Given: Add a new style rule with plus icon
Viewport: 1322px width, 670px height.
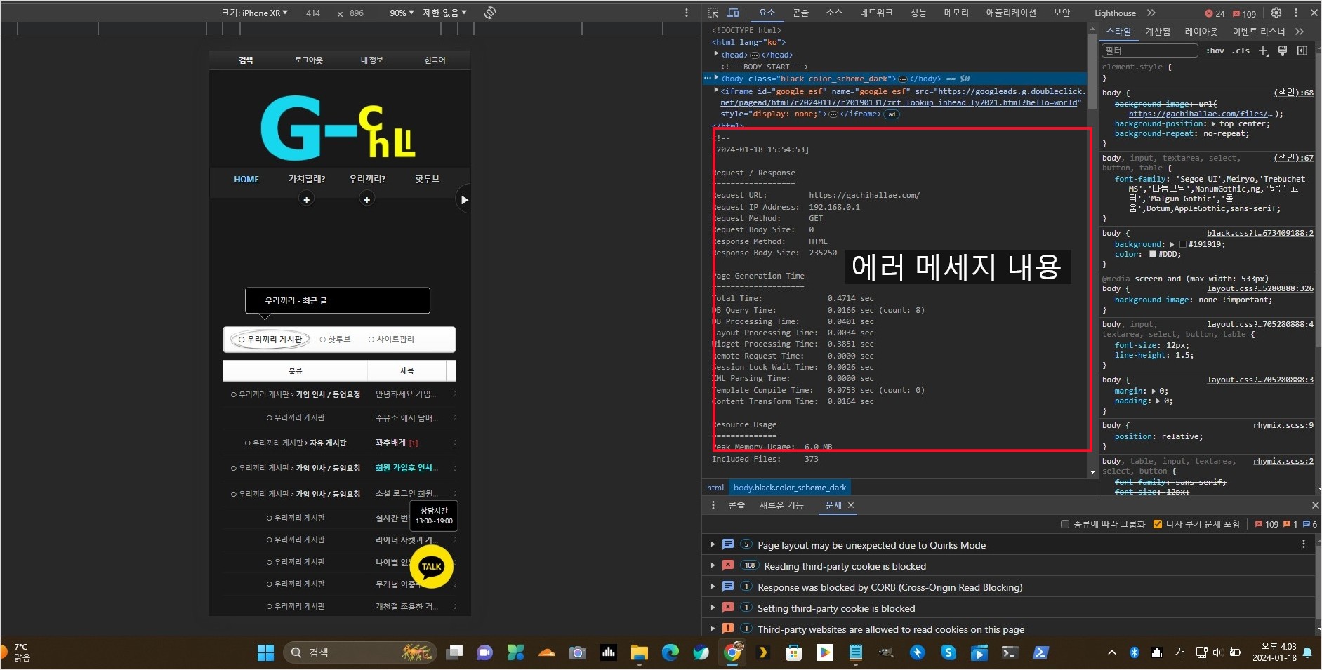Looking at the screenshot, I should (x=1264, y=51).
